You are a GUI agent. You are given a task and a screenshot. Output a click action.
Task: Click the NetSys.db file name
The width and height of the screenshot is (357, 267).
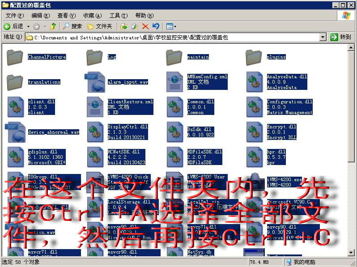(x=200, y=252)
